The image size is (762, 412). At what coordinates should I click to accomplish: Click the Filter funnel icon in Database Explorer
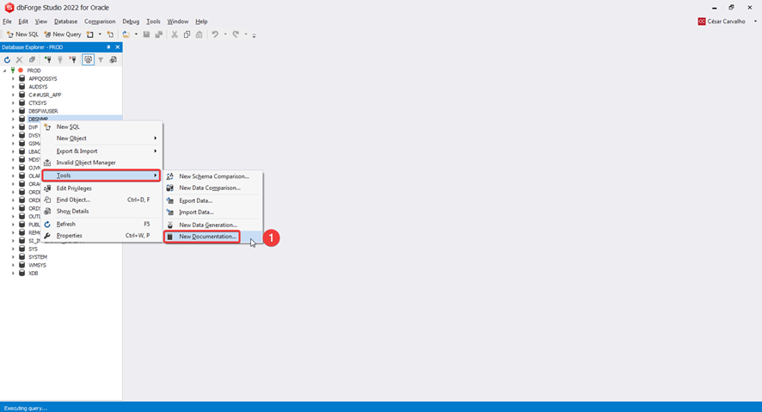(101, 60)
